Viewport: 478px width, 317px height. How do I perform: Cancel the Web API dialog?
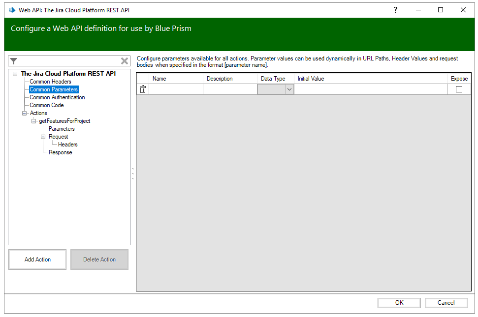[x=446, y=303]
